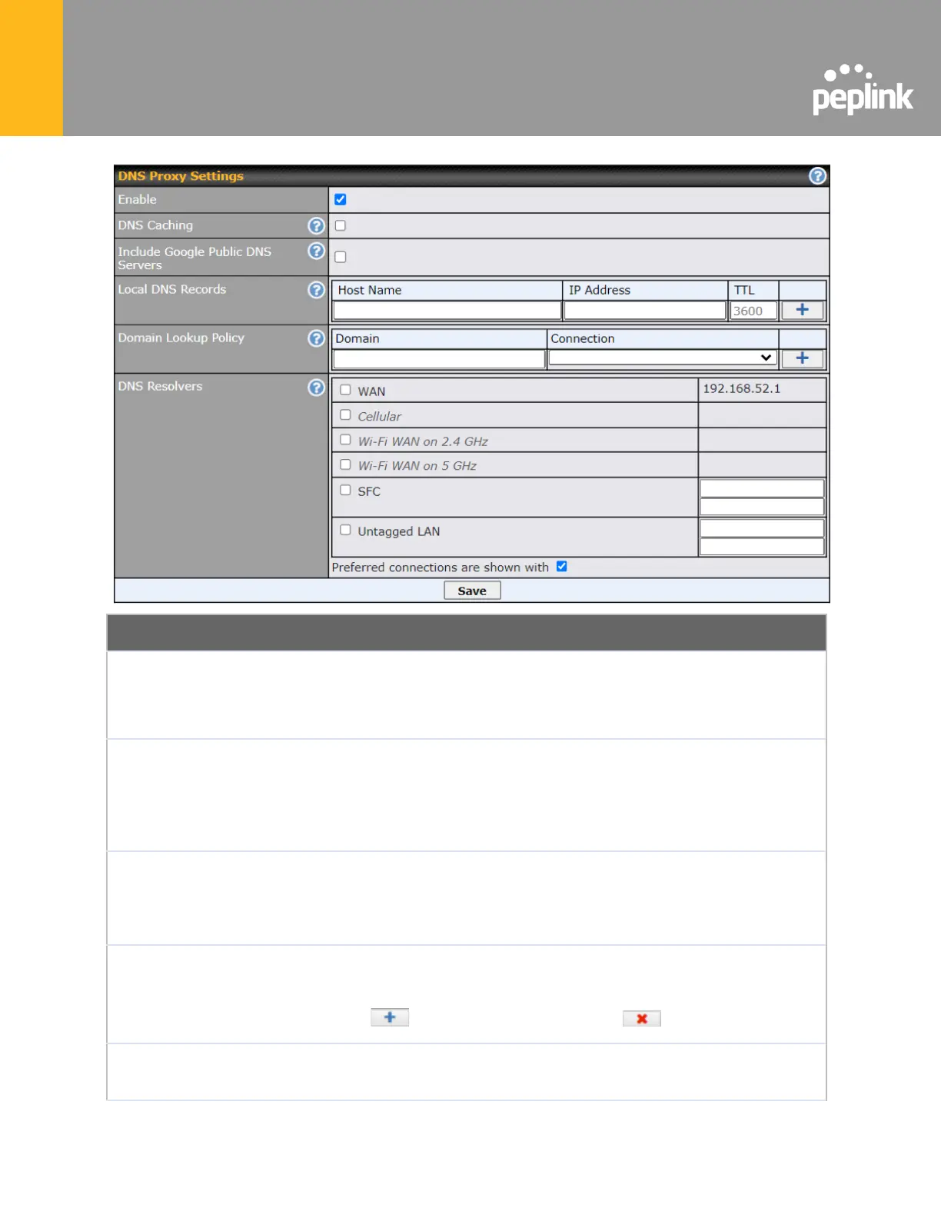Check the Untagged LAN resolver checkbox
Viewport: 941px width, 1218px height.
(345, 530)
